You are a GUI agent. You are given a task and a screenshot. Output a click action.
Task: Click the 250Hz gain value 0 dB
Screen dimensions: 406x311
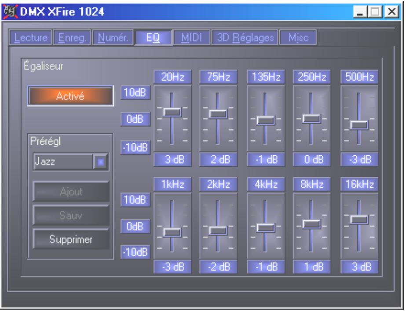(312, 160)
